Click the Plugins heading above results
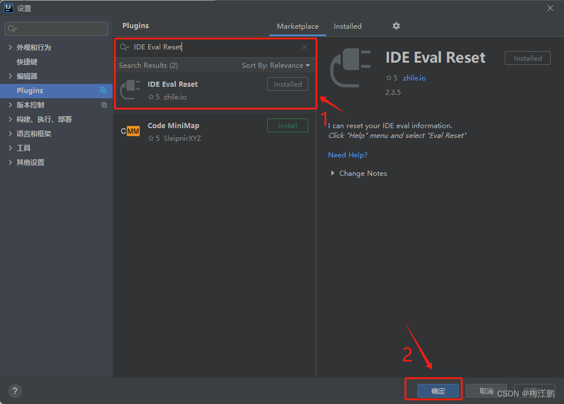 point(135,25)
